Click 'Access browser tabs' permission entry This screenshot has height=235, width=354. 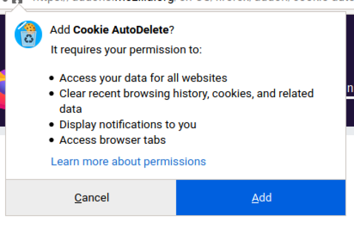pyautogui.click(x=113, y=140)
